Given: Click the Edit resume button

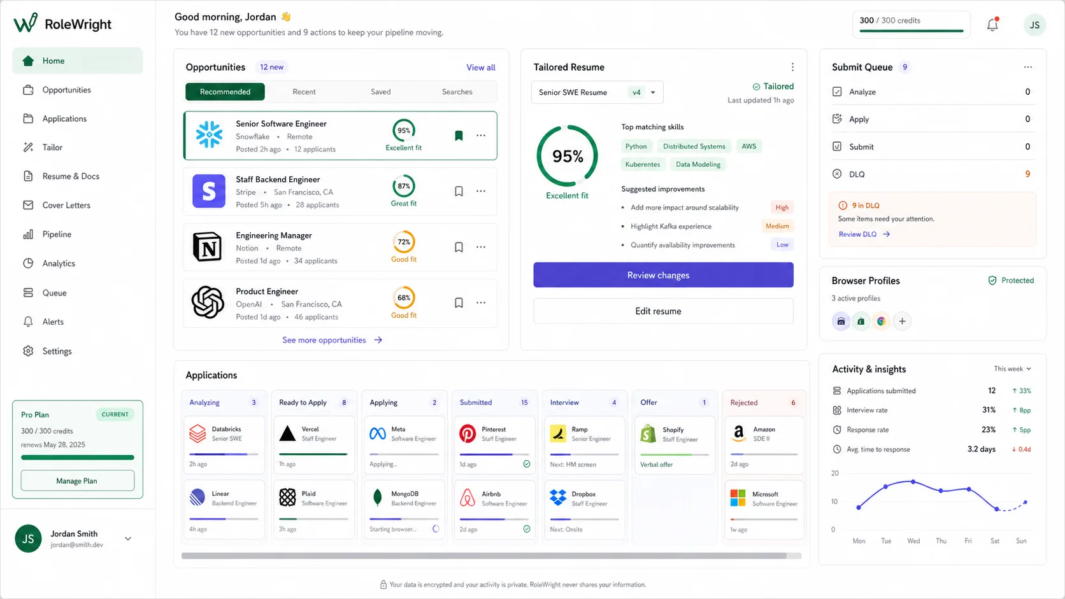Looking at the screenshot, I should pyautogui.click(x=663, y=311).
